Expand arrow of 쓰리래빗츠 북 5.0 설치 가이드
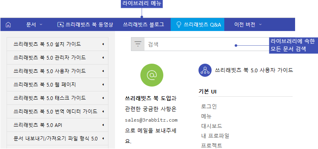The height and width of the screenshot is (149, 318). (x=103, y=44)
